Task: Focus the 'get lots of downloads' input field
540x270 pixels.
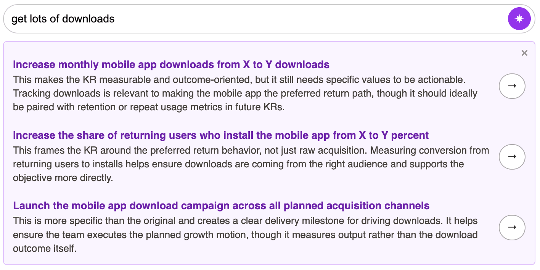Action: click(x=267, y=19)
